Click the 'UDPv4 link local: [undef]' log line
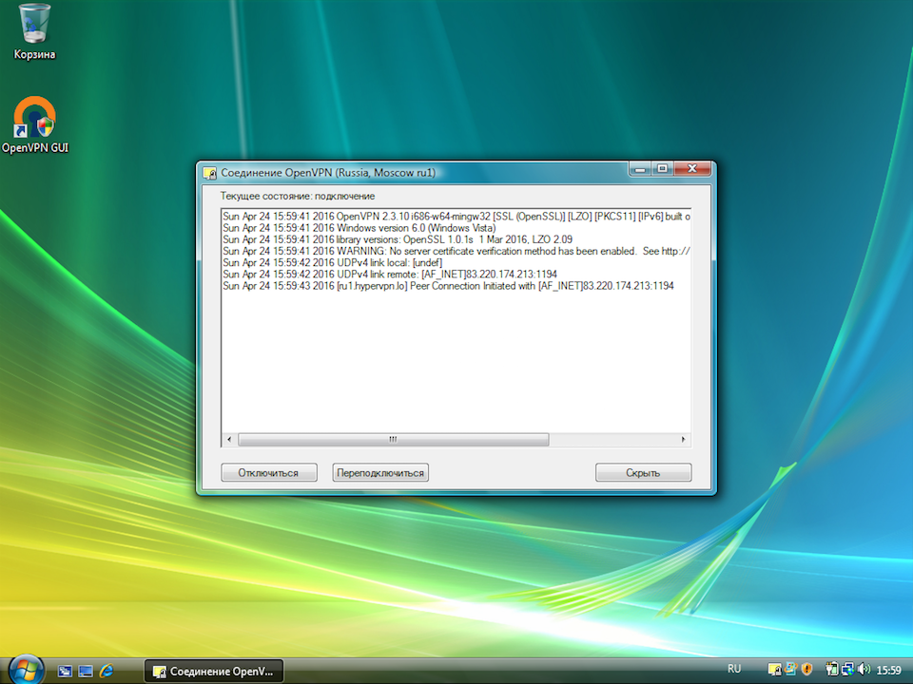Viewport: 913px width, 684px height. coord(333,263)
